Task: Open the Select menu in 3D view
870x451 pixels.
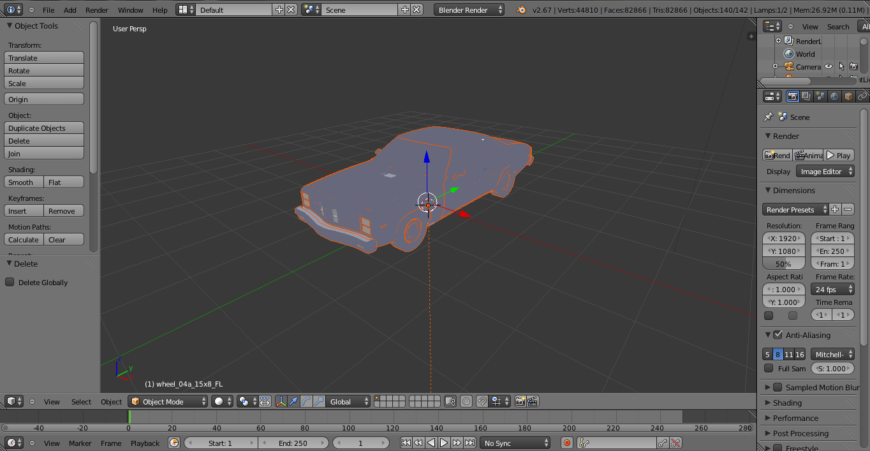Action: (x=81, y=402)
